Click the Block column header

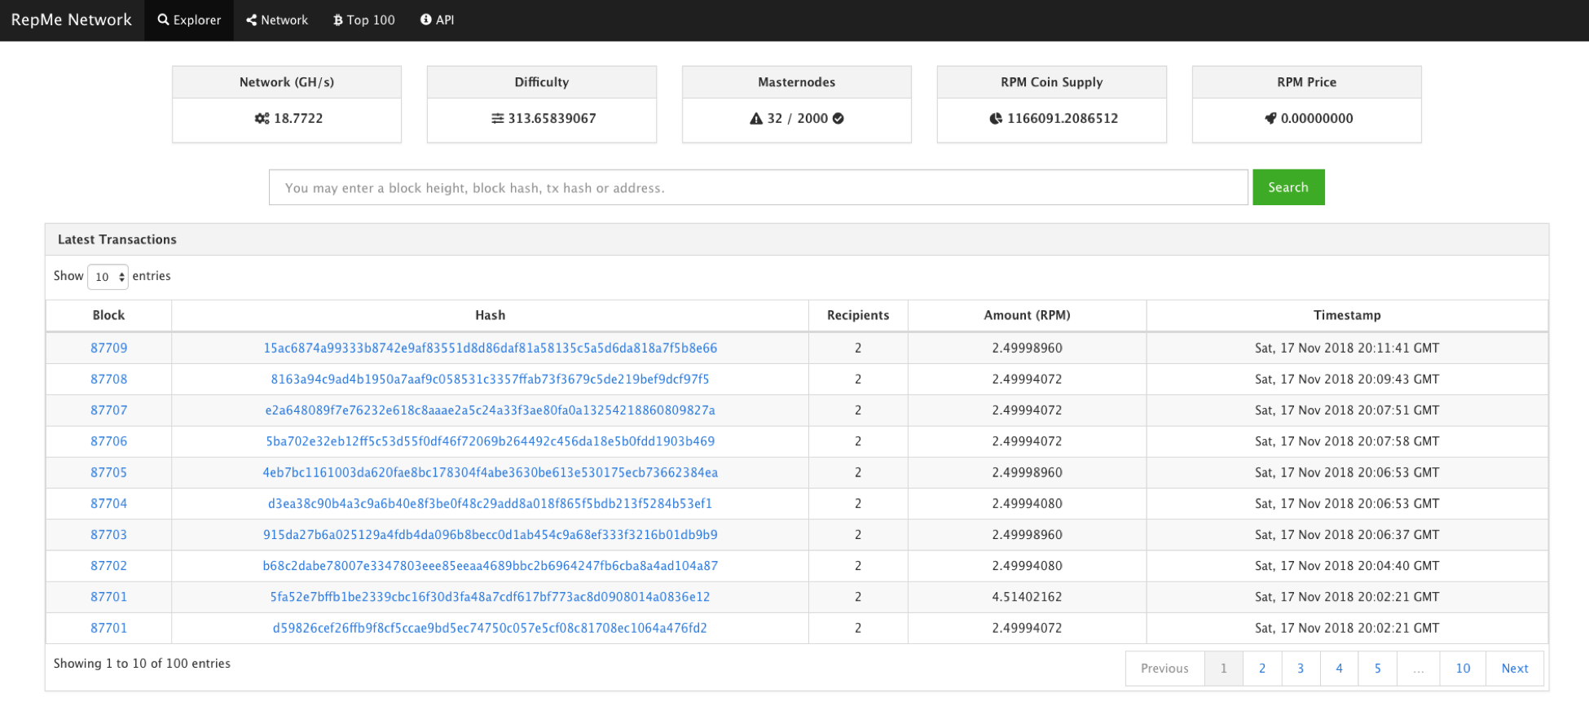[x=108, y=316]
